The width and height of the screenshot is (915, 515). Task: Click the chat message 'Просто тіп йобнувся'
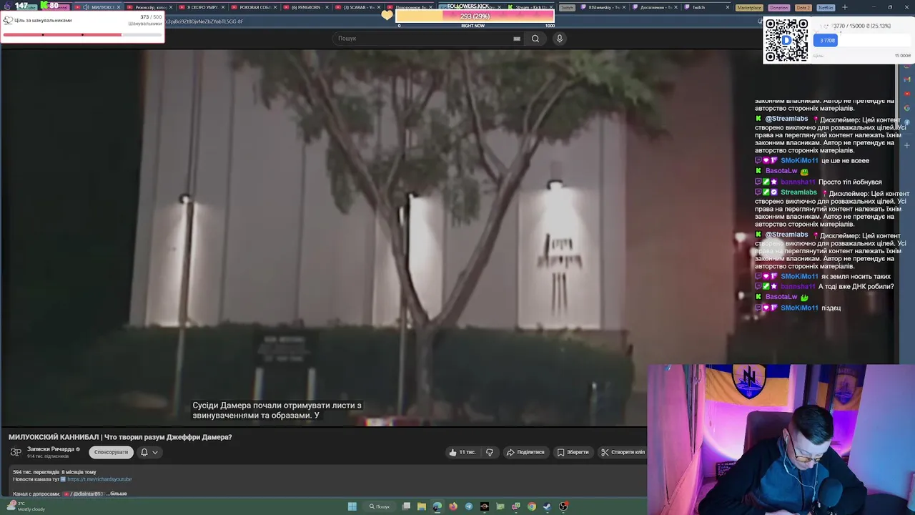850,182
